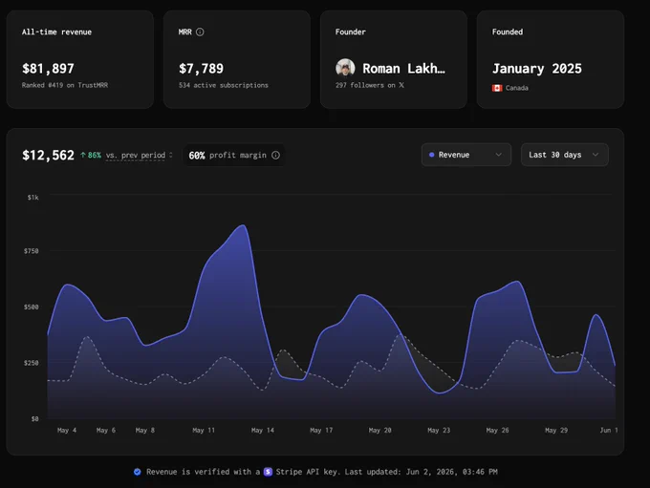Open the Revenue metric dropdown
This screenshot has height=488, width=650.
[466, 155]
